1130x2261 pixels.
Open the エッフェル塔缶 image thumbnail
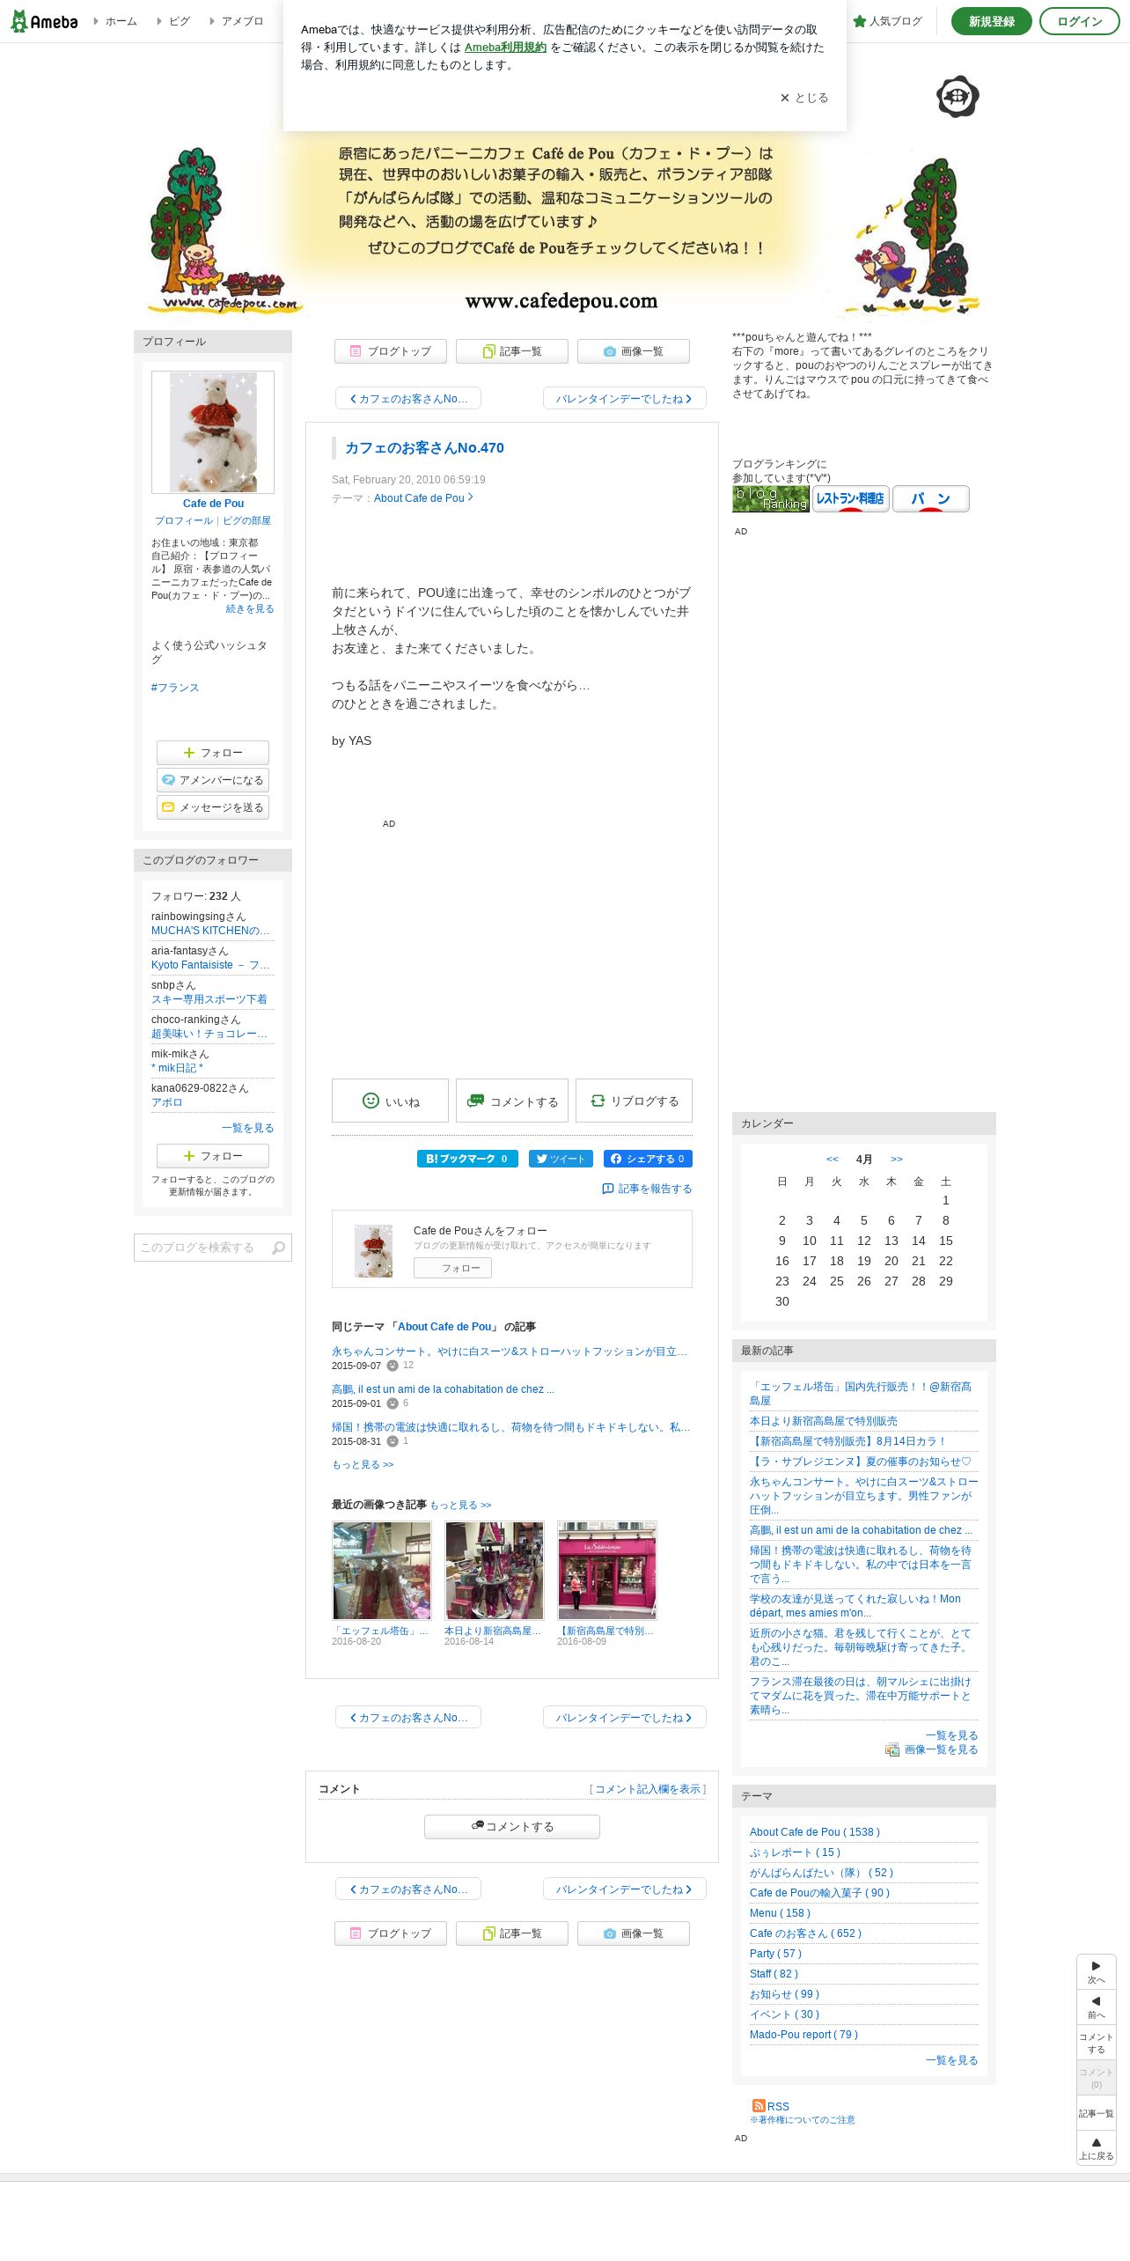(x=382, y=1570)
